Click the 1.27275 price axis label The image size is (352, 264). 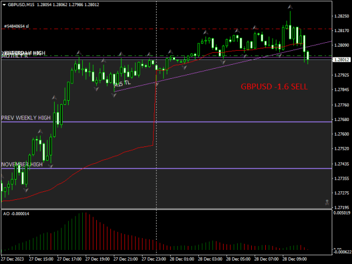pyautogui.click(x=342, y=193)
